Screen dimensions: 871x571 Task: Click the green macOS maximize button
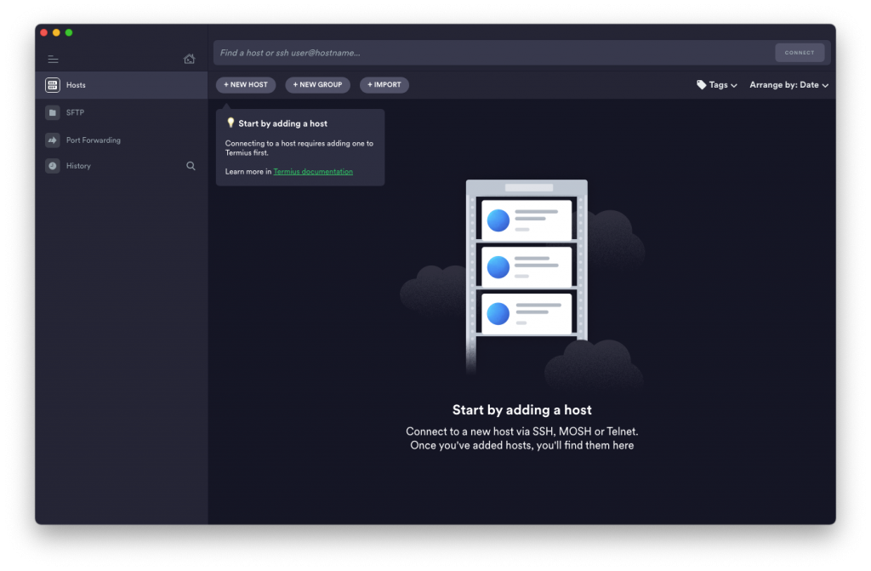pos(69,33)
